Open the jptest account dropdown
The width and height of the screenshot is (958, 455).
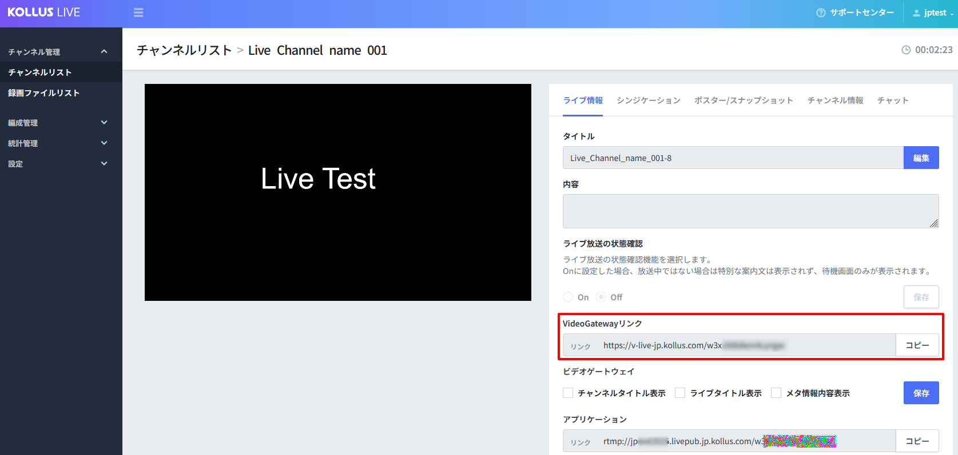(x=933, y=13)
